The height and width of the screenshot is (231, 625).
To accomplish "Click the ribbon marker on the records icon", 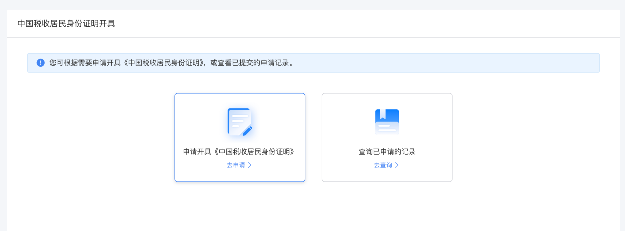I will (x=382, y=114).
